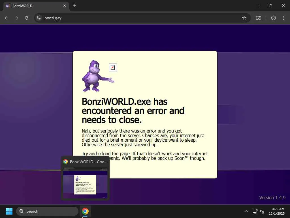Open a new tab with plus button
The height and width of the screenshot is (218, 290).
point(75,6)
